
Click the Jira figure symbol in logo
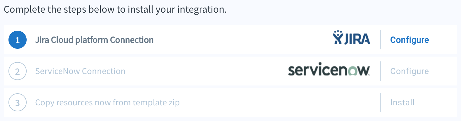pos(337,37)
